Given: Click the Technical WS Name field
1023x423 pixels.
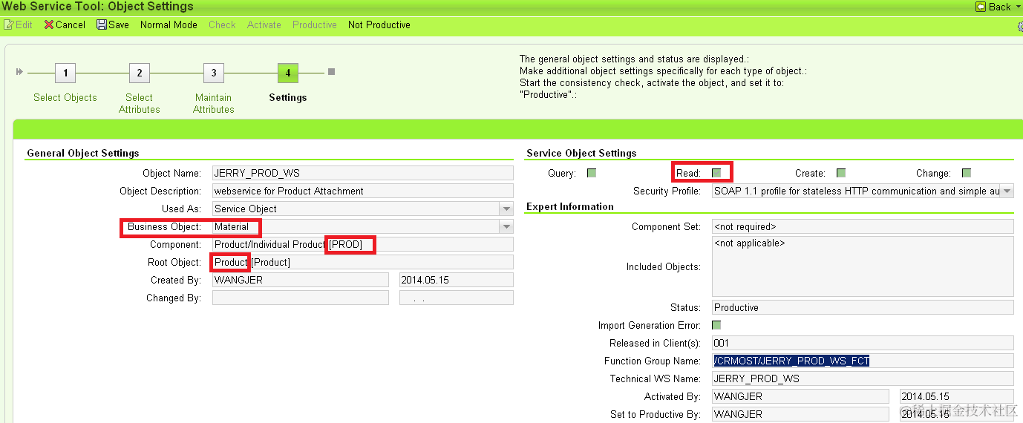Looking at the screenshot, I should (x=863, y=378).
